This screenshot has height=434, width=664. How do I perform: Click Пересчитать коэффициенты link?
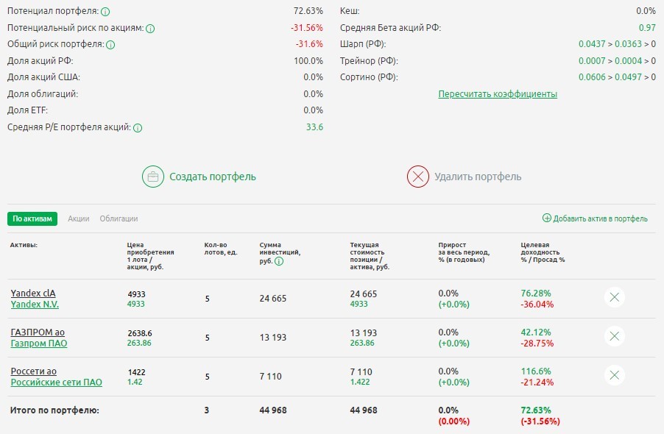pos(498,94)
